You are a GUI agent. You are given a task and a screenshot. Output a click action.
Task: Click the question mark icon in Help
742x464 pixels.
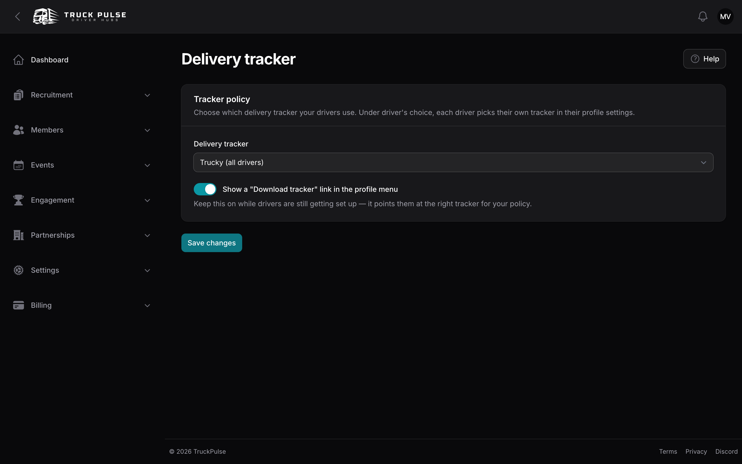695,59
